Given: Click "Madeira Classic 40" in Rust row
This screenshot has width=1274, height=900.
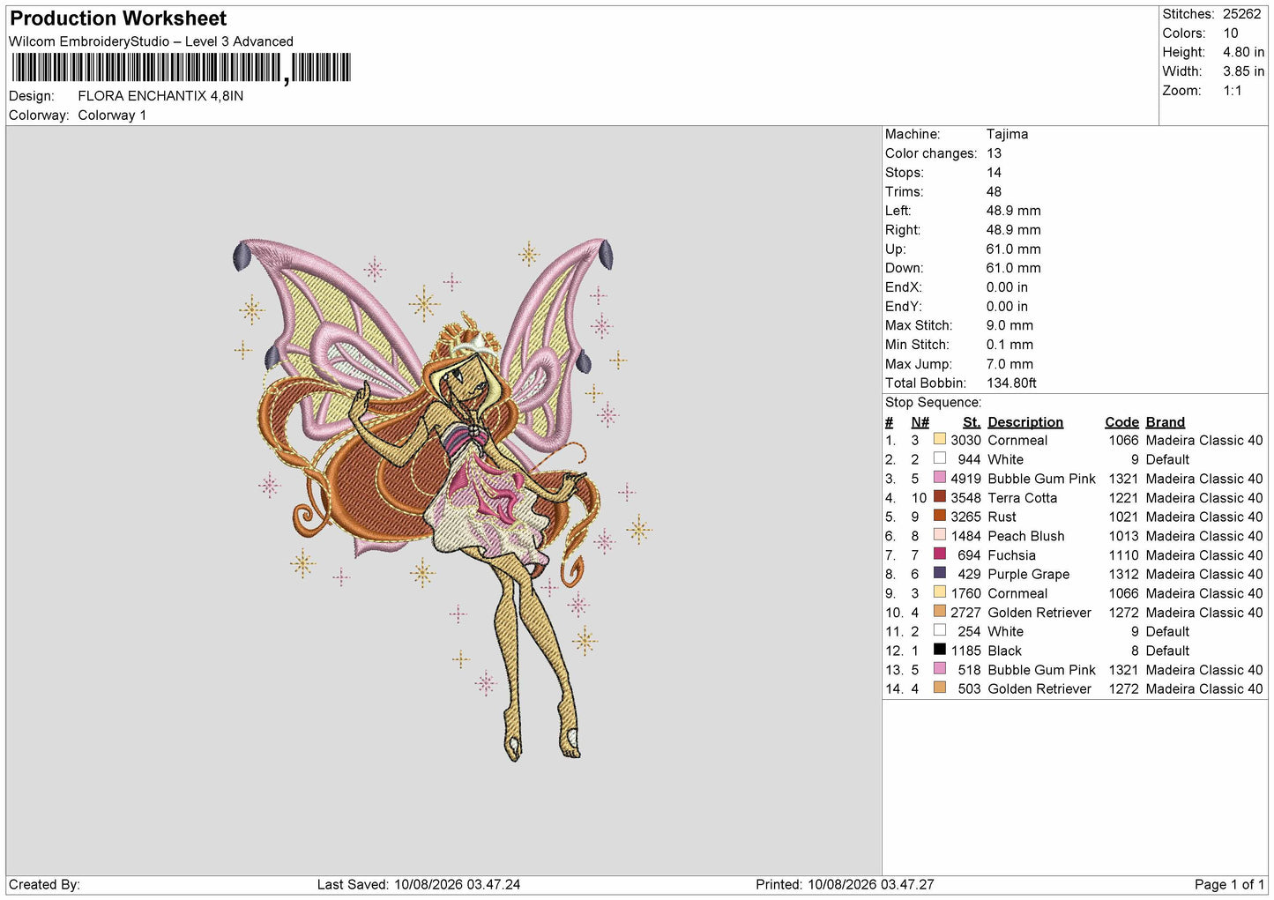Looking at the screenshot, I should [1204, 517].
